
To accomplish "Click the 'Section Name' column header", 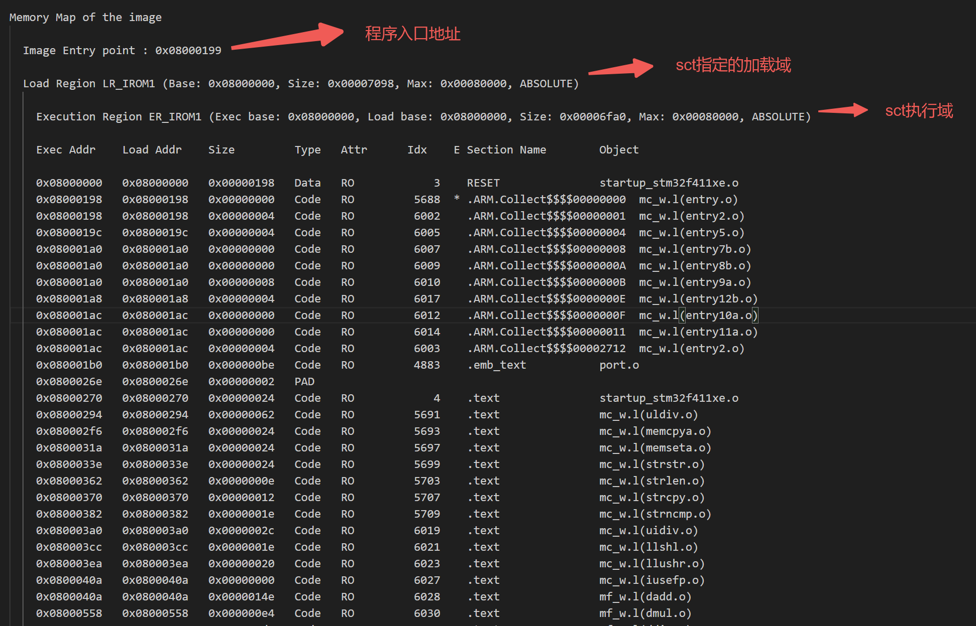I will pyautogui.click(x=506, y=150).
